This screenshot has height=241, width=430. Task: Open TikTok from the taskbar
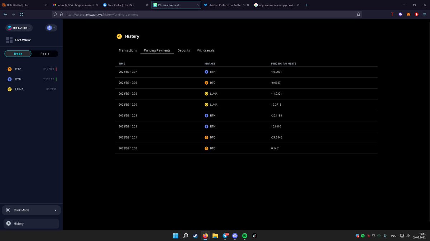pyautogui.click(x=255, y=236)
